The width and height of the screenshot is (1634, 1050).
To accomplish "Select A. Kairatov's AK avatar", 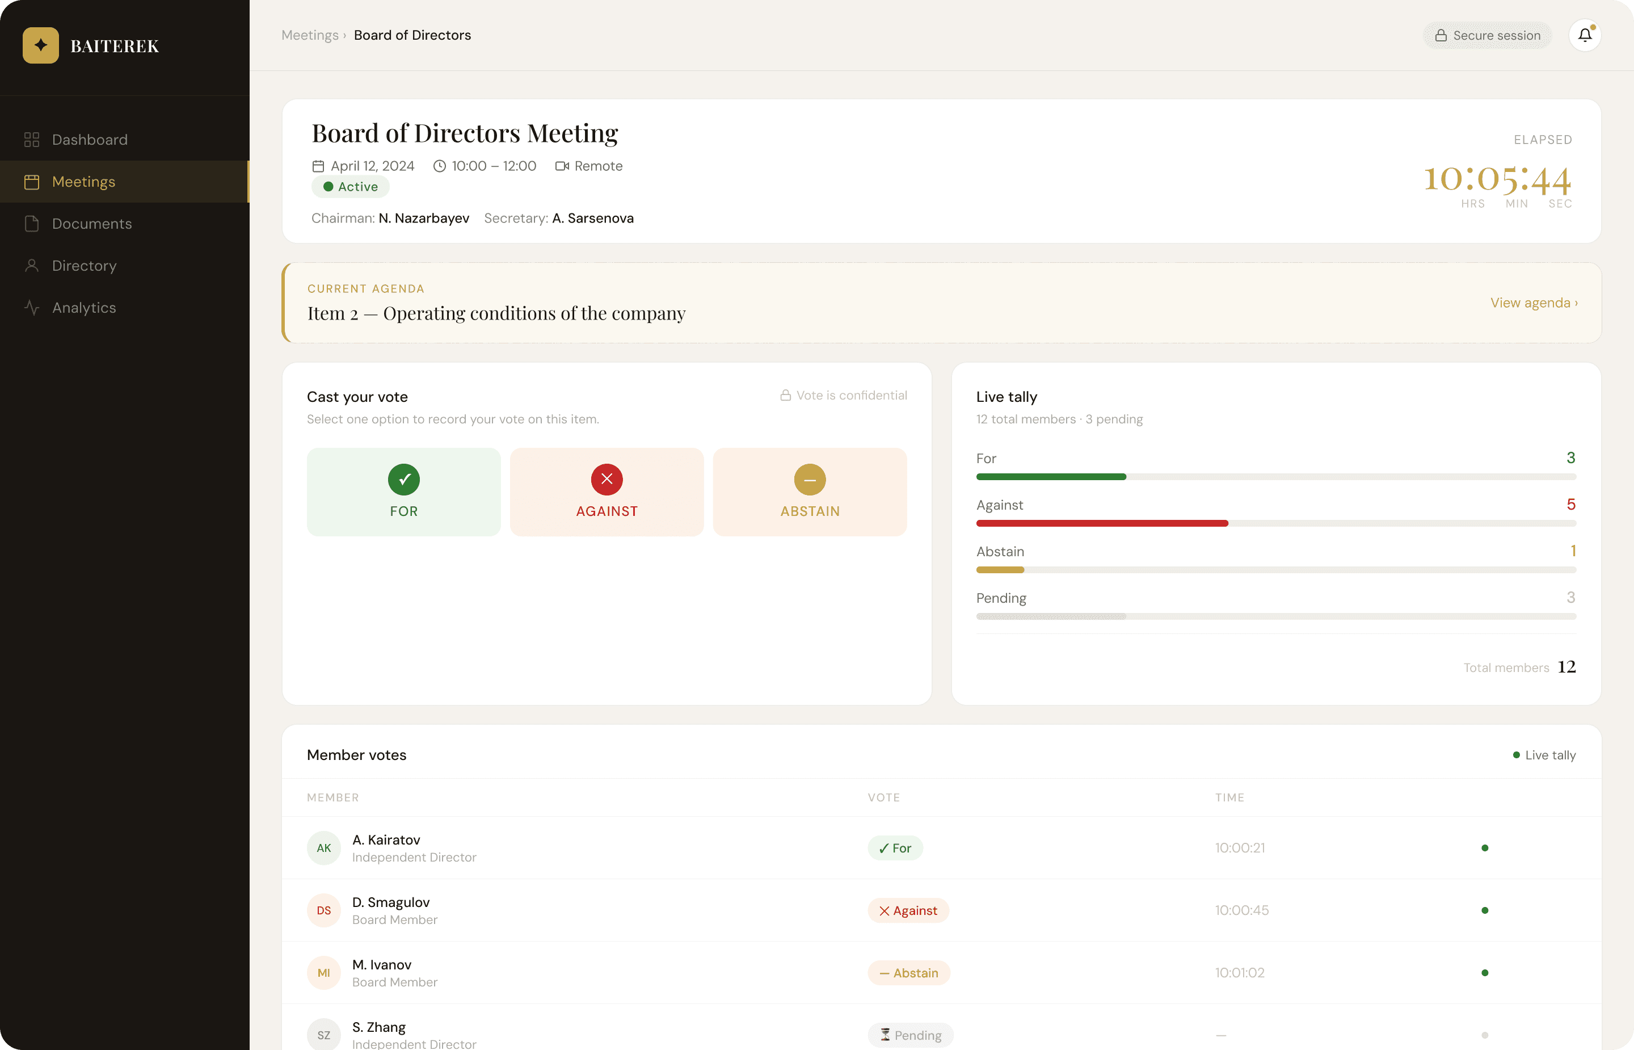I will click(323, 848).
